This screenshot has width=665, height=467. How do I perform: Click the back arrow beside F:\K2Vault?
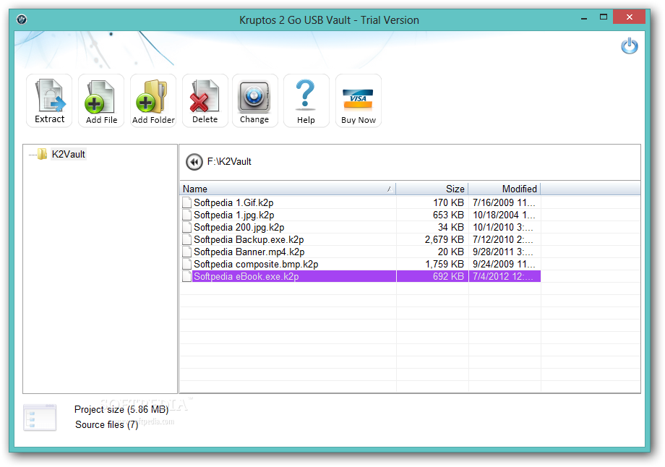pyautogui.click(x=194, y=162)
